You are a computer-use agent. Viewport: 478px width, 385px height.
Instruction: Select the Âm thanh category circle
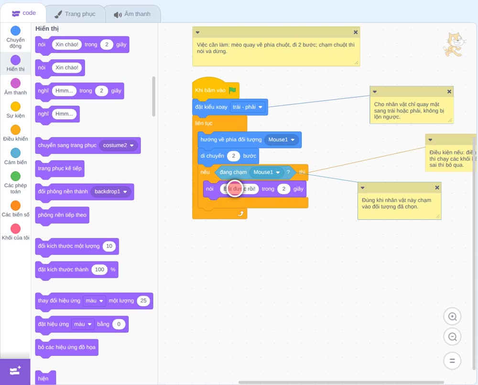16,83
